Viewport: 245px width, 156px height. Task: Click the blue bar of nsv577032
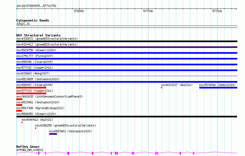(x=127, y=70)
